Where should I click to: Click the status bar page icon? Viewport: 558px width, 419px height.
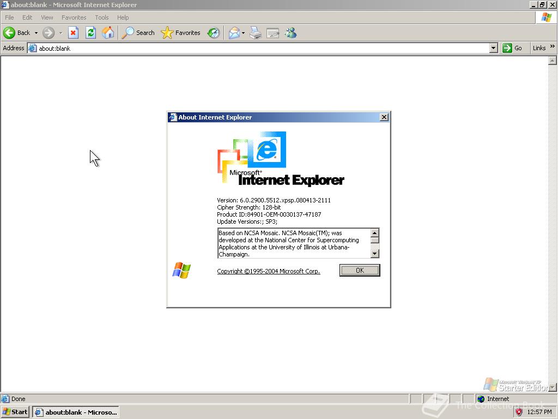tap(5, 399)
